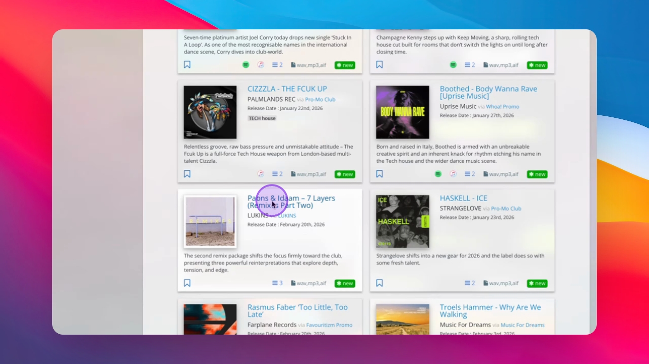The width and height of the screenshot is (649, 364).
Task: Open 'Paons & Idaam – 7 Layers' title link
Action: (x=291, y=202)
